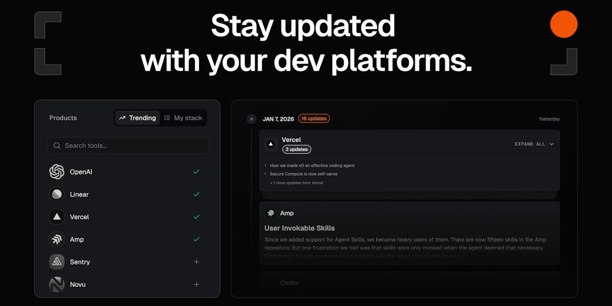
Task: Open 'How we made v0 an effective coding agent'
Action: (312, 166)
